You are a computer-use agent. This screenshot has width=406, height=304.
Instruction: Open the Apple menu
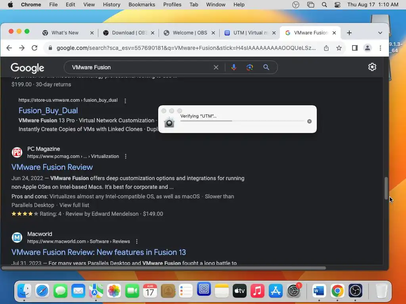[x=10, y=5]
